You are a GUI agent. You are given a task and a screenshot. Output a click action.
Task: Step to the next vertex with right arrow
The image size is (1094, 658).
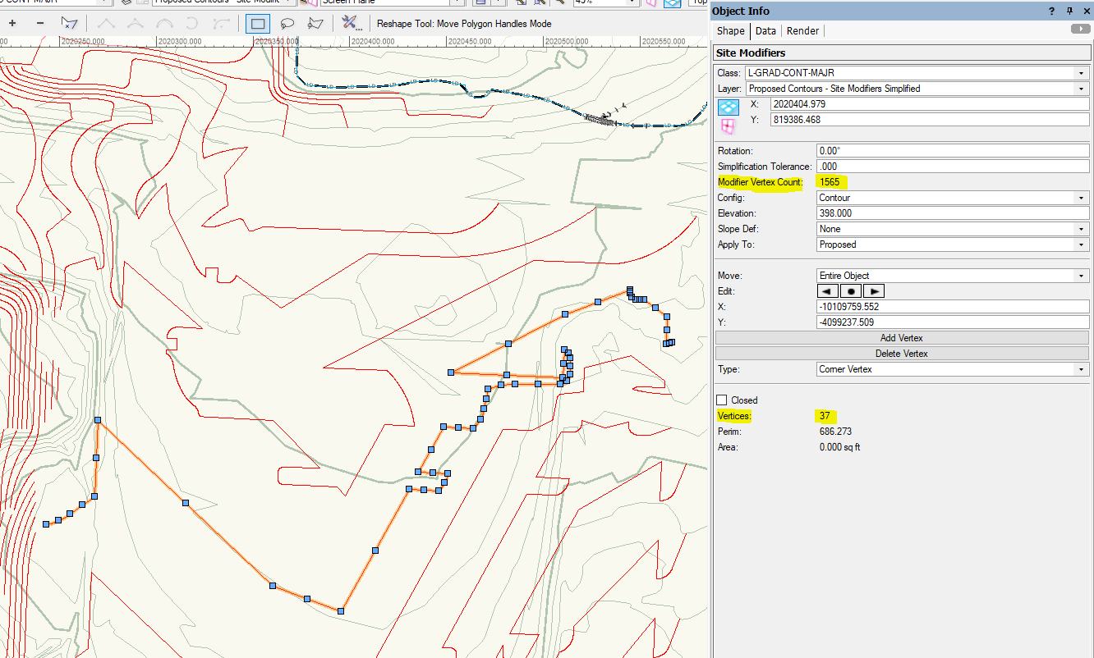(x=874, y=291)
